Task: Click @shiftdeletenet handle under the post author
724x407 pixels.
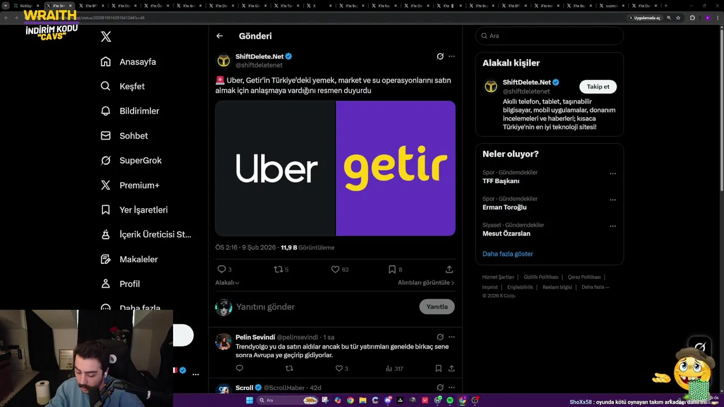Action: (258, 65)
